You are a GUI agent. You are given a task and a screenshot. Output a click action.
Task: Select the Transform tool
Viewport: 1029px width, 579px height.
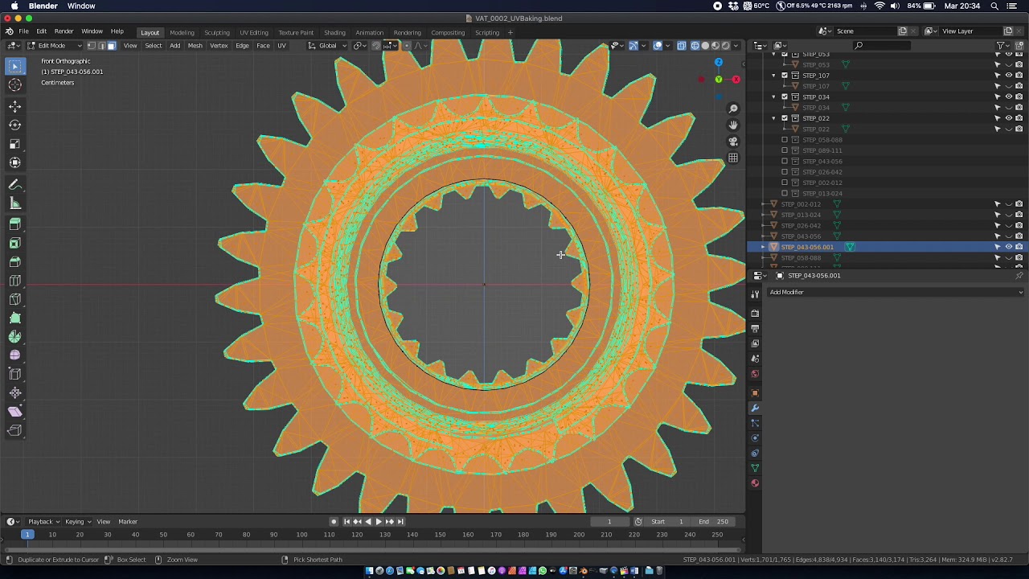coord(15,162)
